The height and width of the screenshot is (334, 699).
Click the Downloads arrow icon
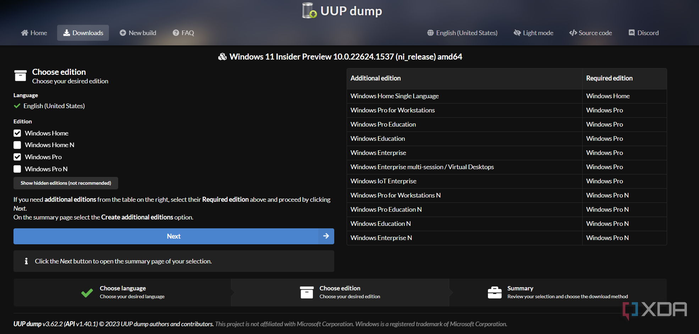[66, 33]
